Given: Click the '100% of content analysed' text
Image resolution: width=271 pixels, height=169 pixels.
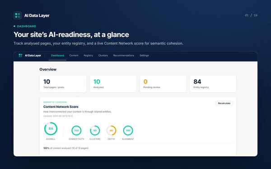Looking at the screenshot, I should 66,148.
